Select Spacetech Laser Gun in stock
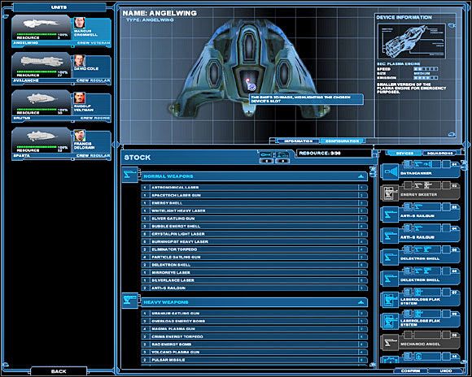 [x=255, y=195]
